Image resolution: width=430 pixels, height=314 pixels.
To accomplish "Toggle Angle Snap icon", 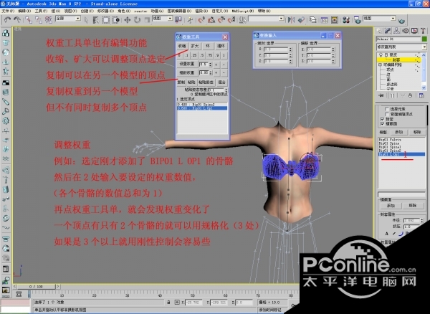I will coord(211,20).
